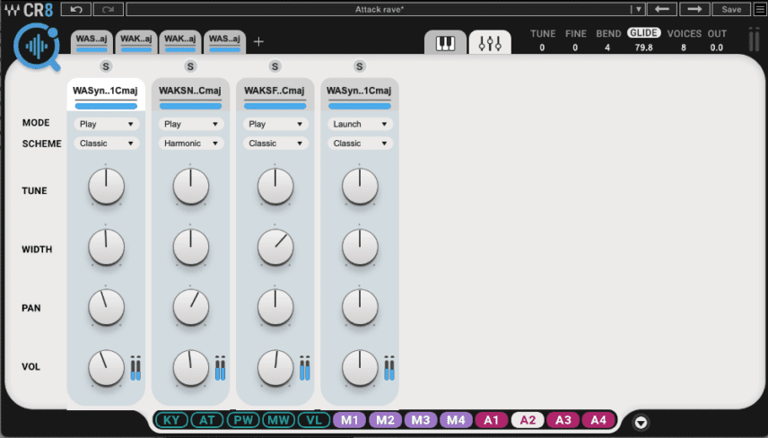Select the M3 macro

(421, 420)
